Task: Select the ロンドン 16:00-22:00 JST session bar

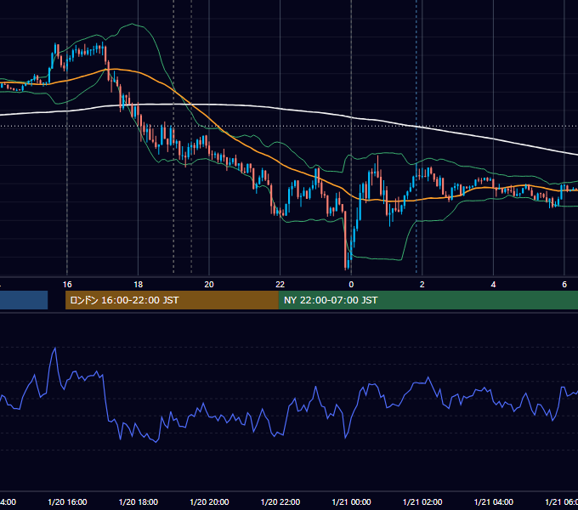Action: (x=172, y=300)
